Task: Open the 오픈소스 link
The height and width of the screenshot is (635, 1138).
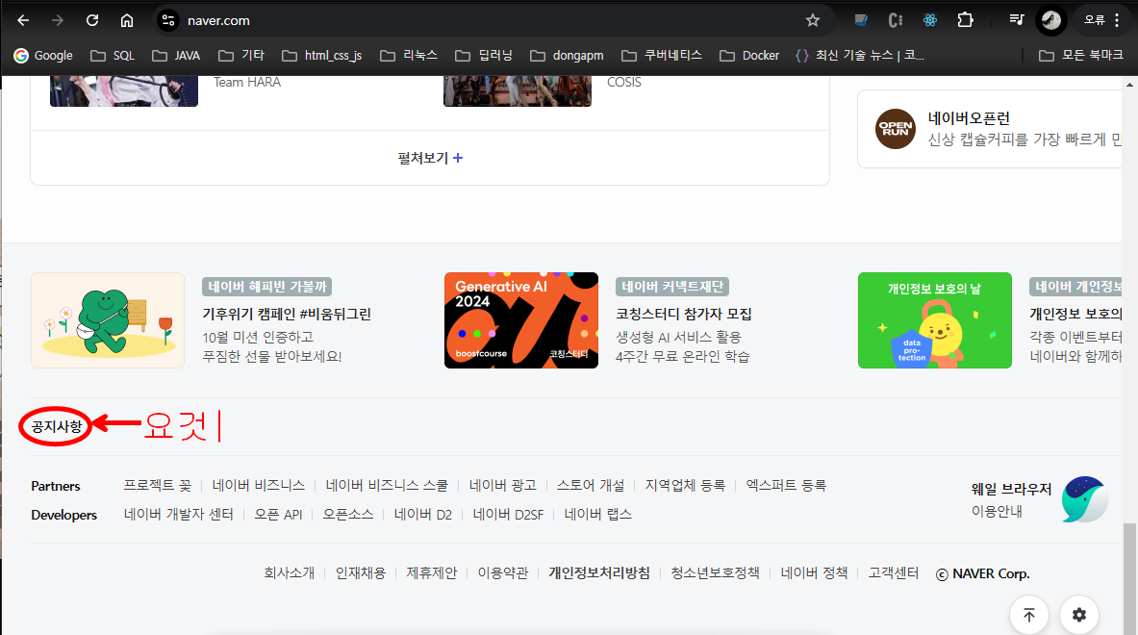Action: (347, 514)
